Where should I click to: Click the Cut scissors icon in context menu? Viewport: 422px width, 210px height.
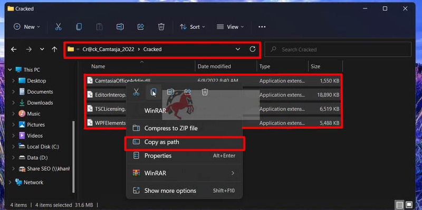pos(137,92)
